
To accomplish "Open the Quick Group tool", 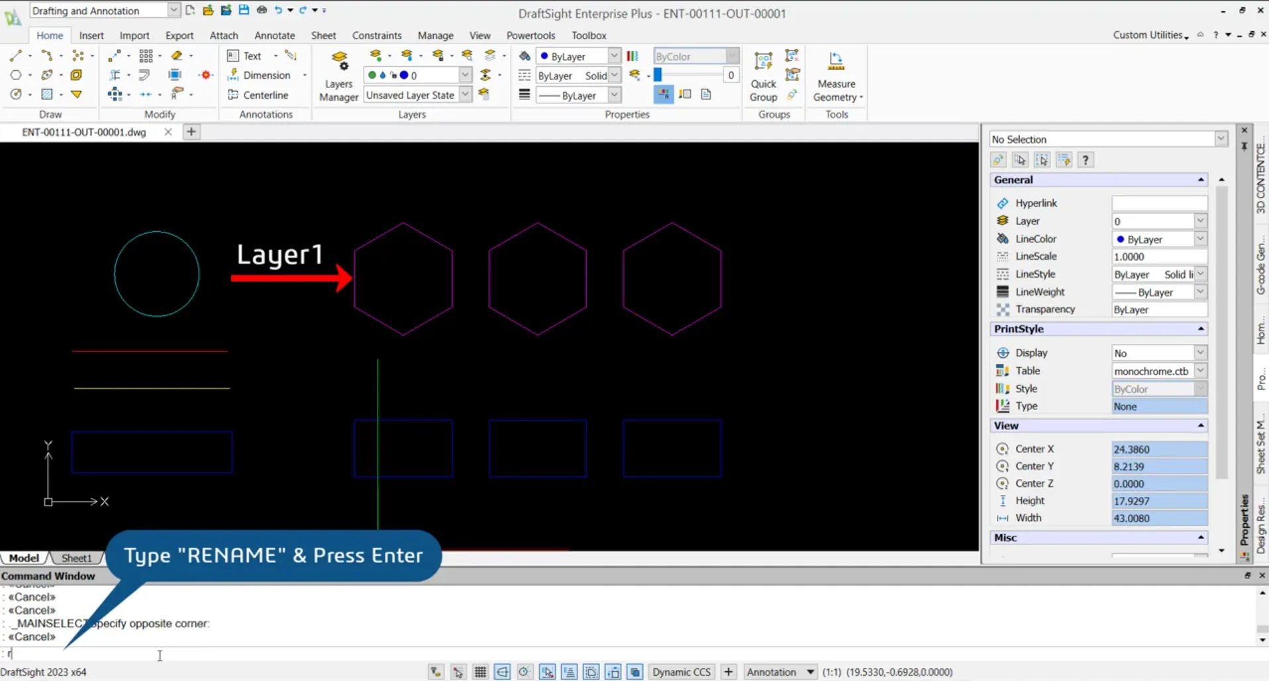I will tap(763, 77).
